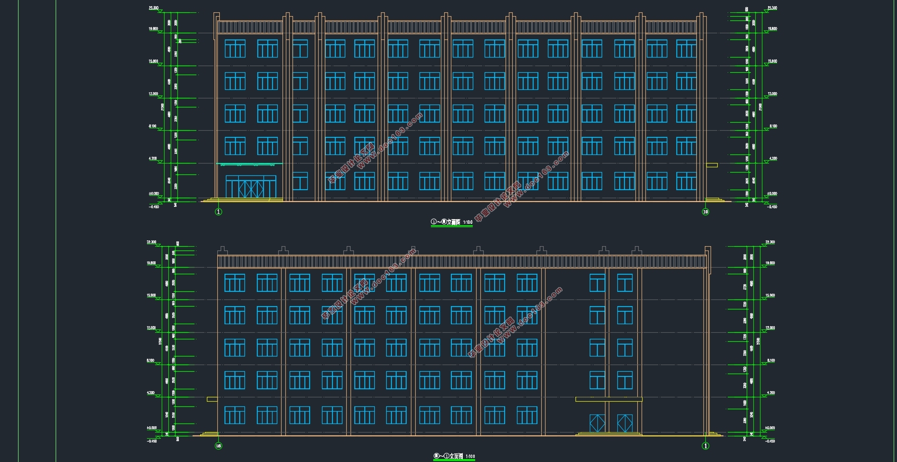Click the 15.900 label left of the lower elevation
Viewport: 897px width, 462px height.
(x=151, y=295)
